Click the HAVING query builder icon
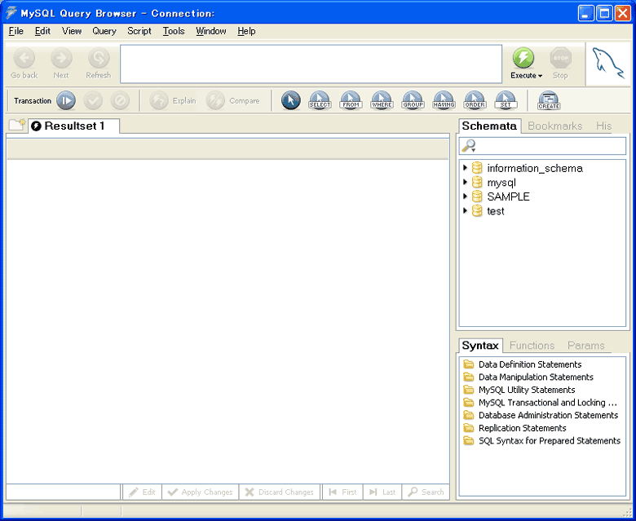 point(444,100)
